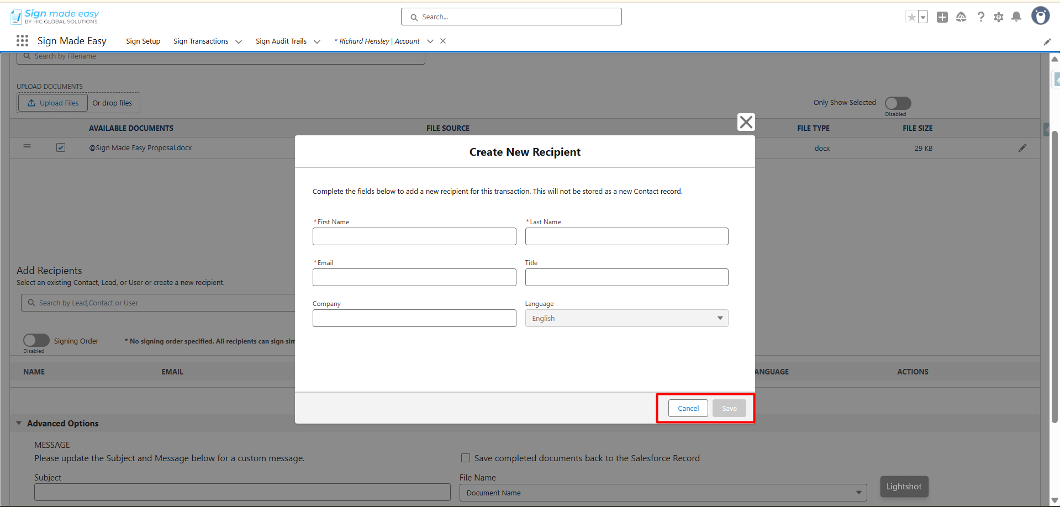1060x507 pixels.
Task: Uncheck the Sign Made Easy Proposal.docx checkbox
Action: pos(61,147)
